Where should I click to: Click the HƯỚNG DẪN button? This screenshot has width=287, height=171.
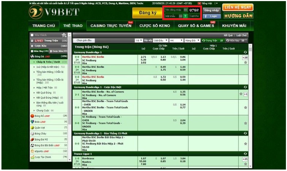(238, 16)
